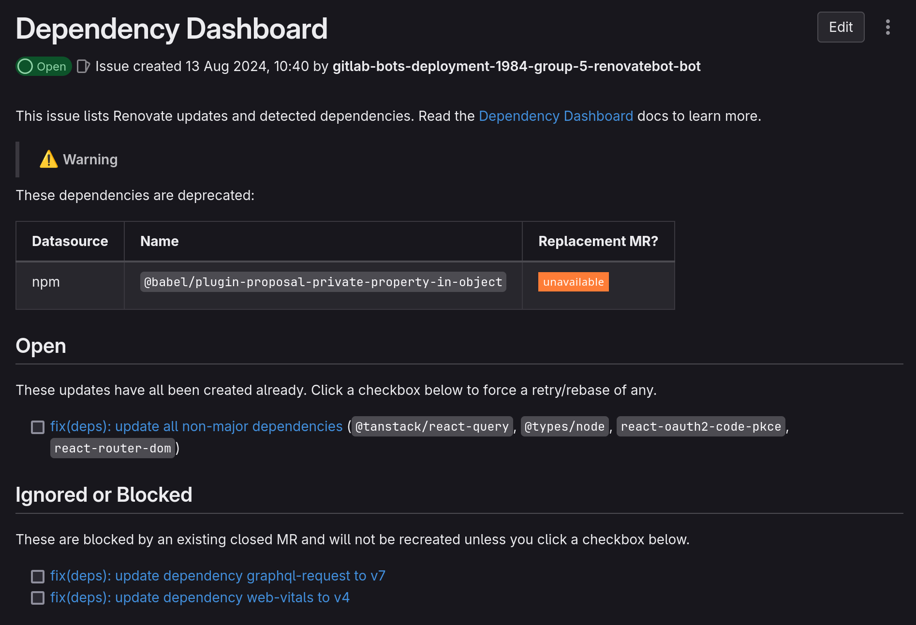Screen dimensions: 916x625
Task: Click the orange unavailable label
Action: pos(573,282)
